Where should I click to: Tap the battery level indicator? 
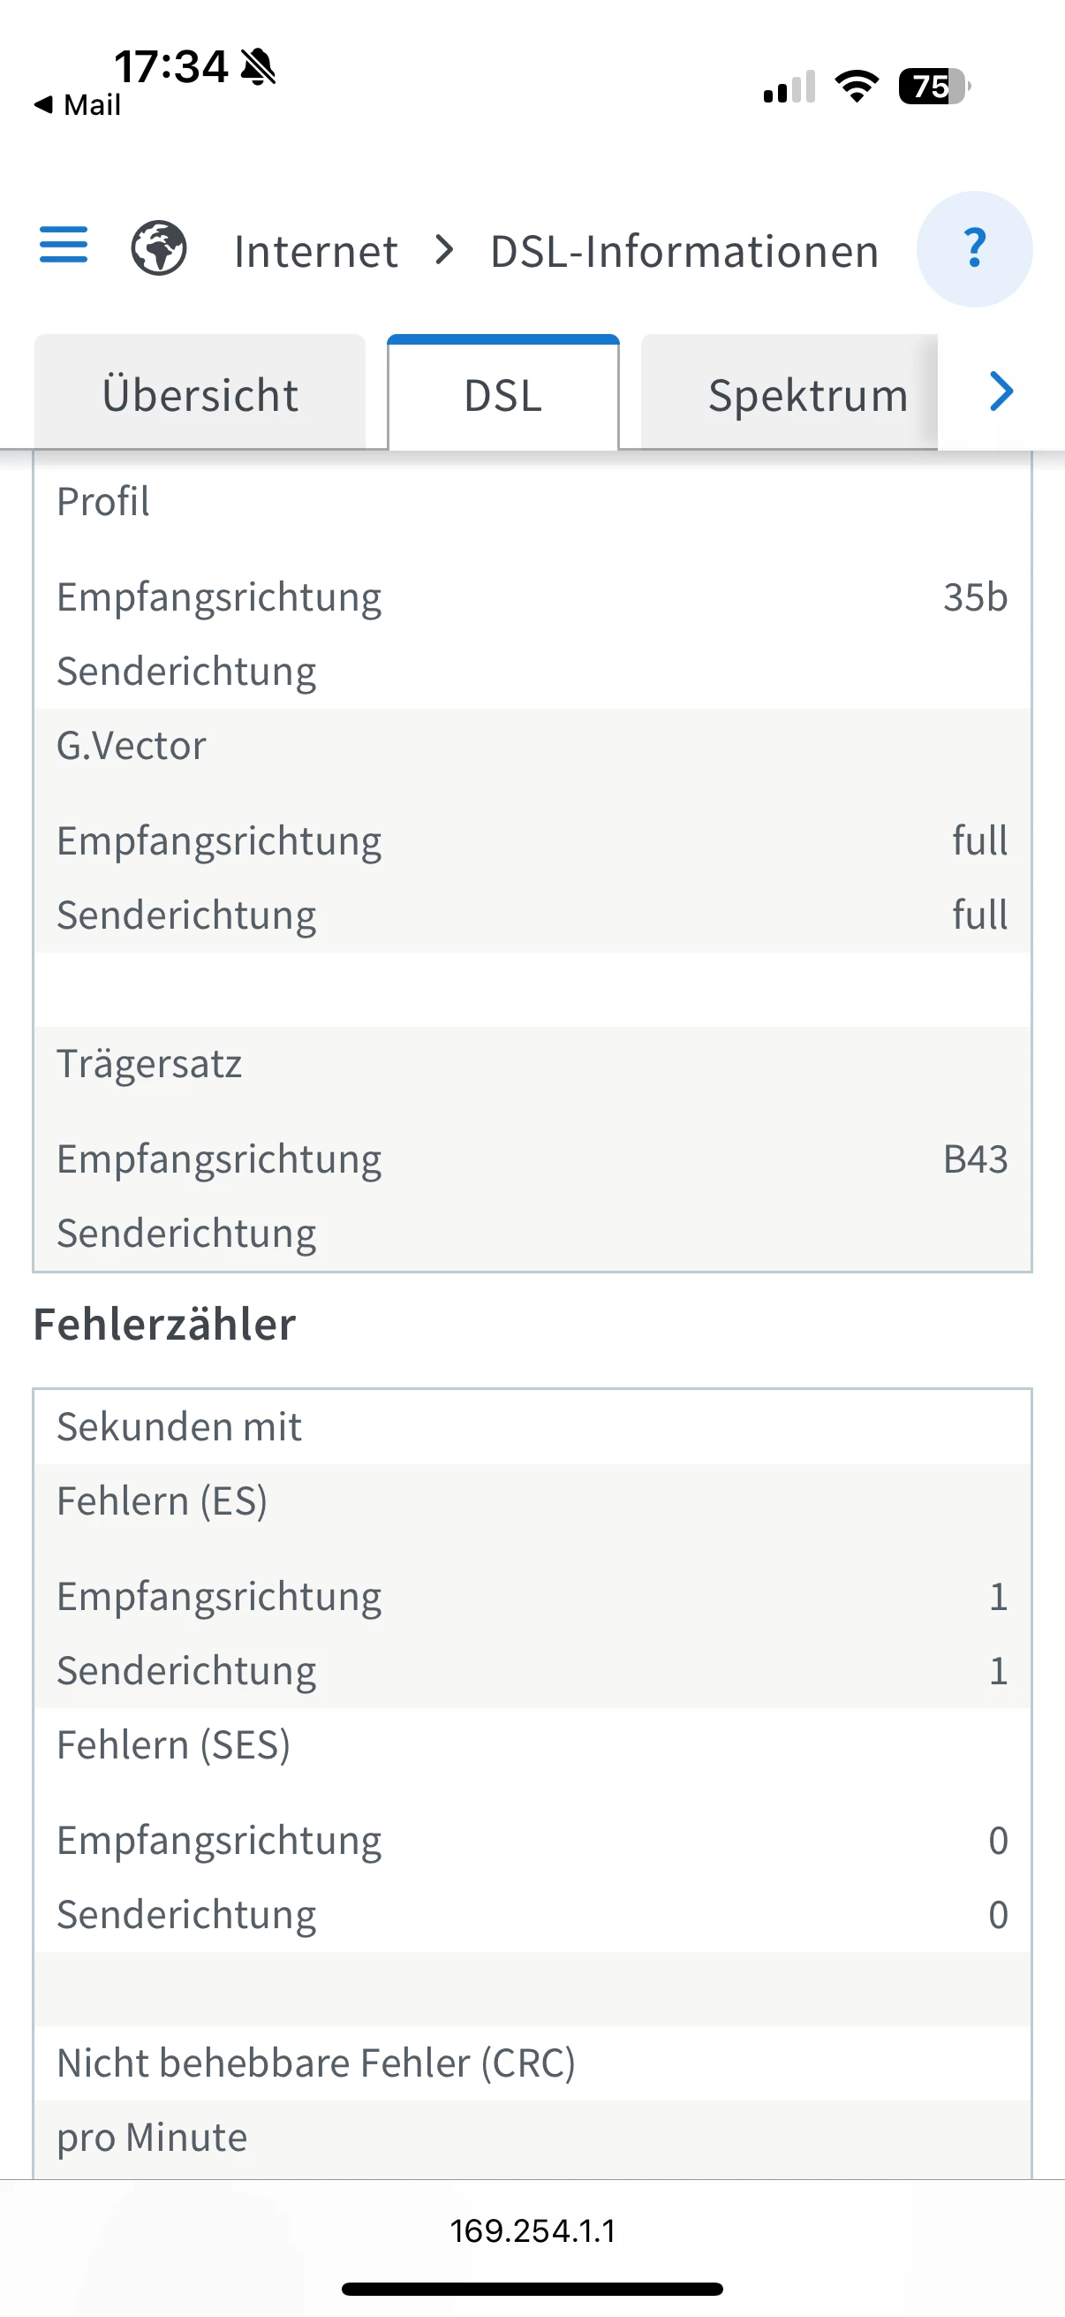(933, 87)
